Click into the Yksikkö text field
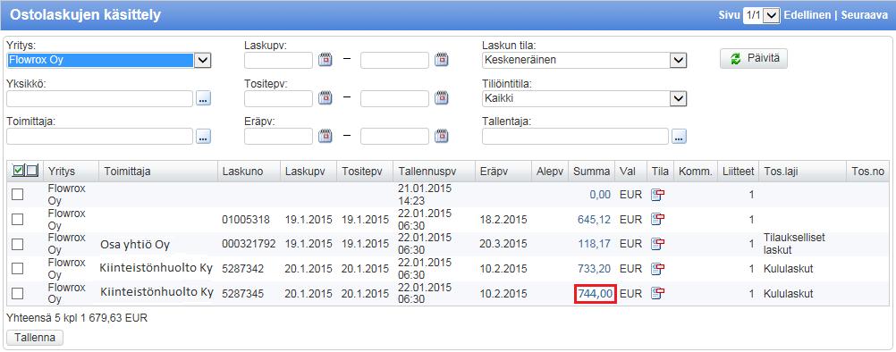 [x=100, y=98]
